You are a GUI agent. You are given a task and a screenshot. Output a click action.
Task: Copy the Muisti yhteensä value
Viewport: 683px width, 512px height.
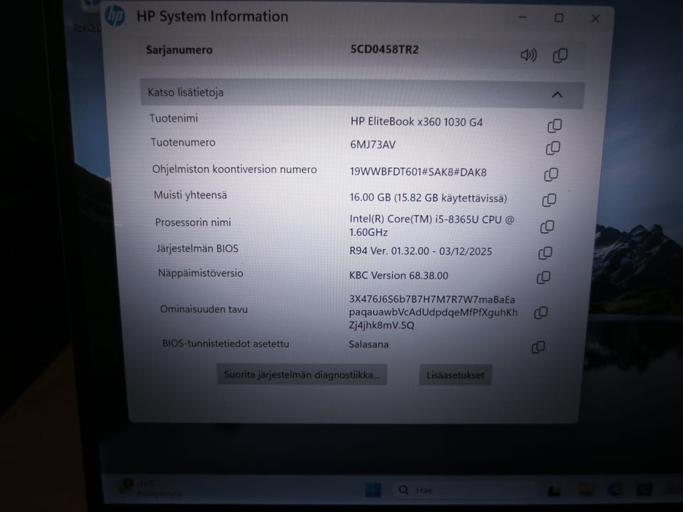(x=549, y=201)
